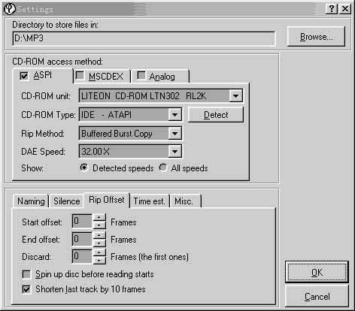
Task: Click the Settings title bar app icon
Action: click(10, 9)
